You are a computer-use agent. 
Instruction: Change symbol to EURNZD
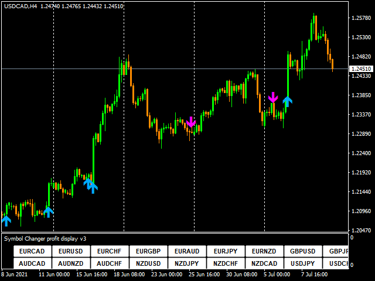click(x=264, y=251)
